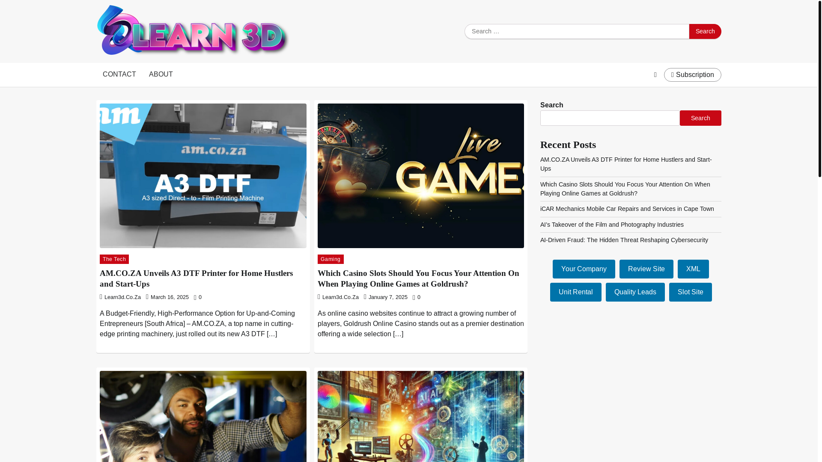Open recent post iCAR Mechanics Mobile Car Repairs
The width and height of the screenshot is (822, 462).
coord(627,209)
